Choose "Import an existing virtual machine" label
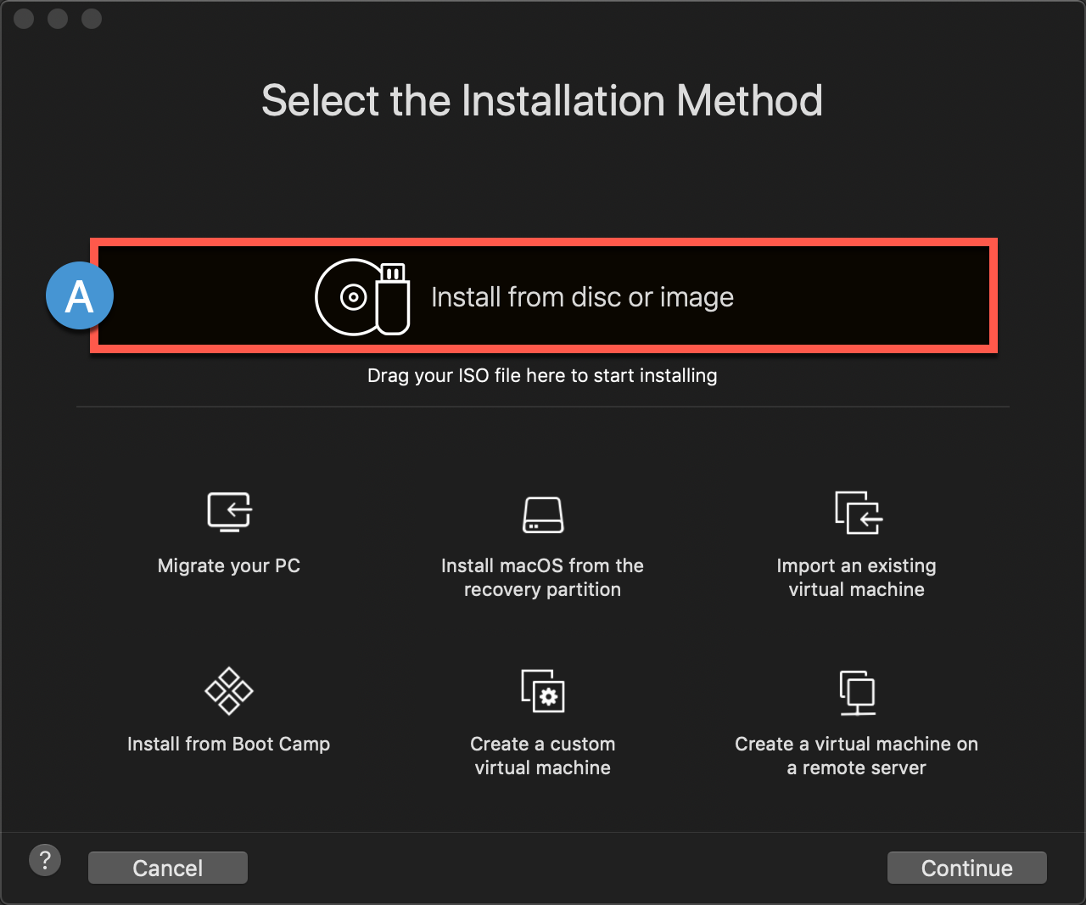This screenshot has height=905, width=1086. (856, 577)
